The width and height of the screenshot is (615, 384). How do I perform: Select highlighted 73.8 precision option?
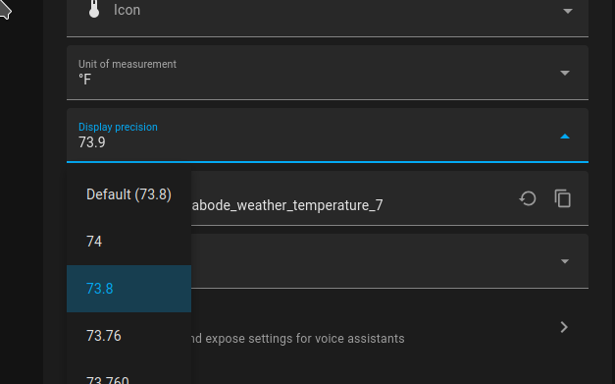[129, 289]
